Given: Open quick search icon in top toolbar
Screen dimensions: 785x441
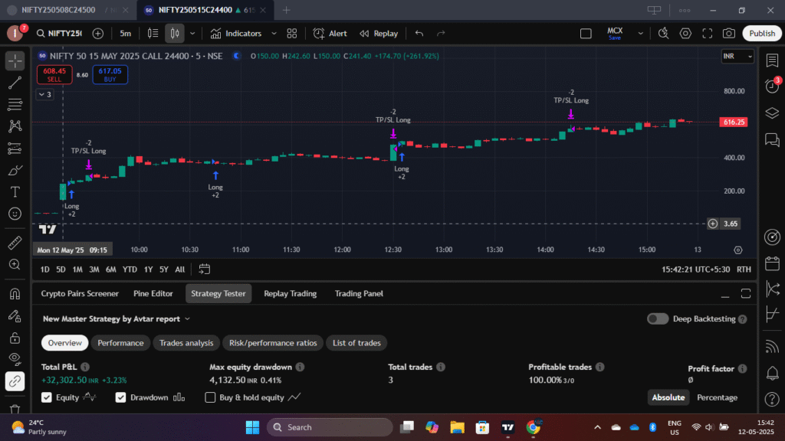Looking at the screenshot, I should [663, 34].
